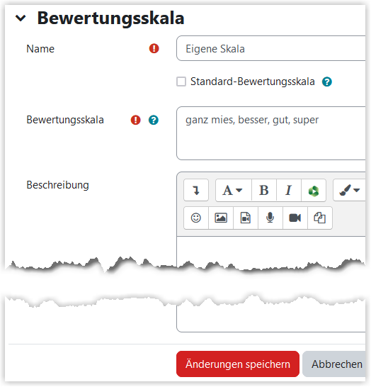Click Änderungen speichern button
The image size is (371, 387).
tap(238, 364)
